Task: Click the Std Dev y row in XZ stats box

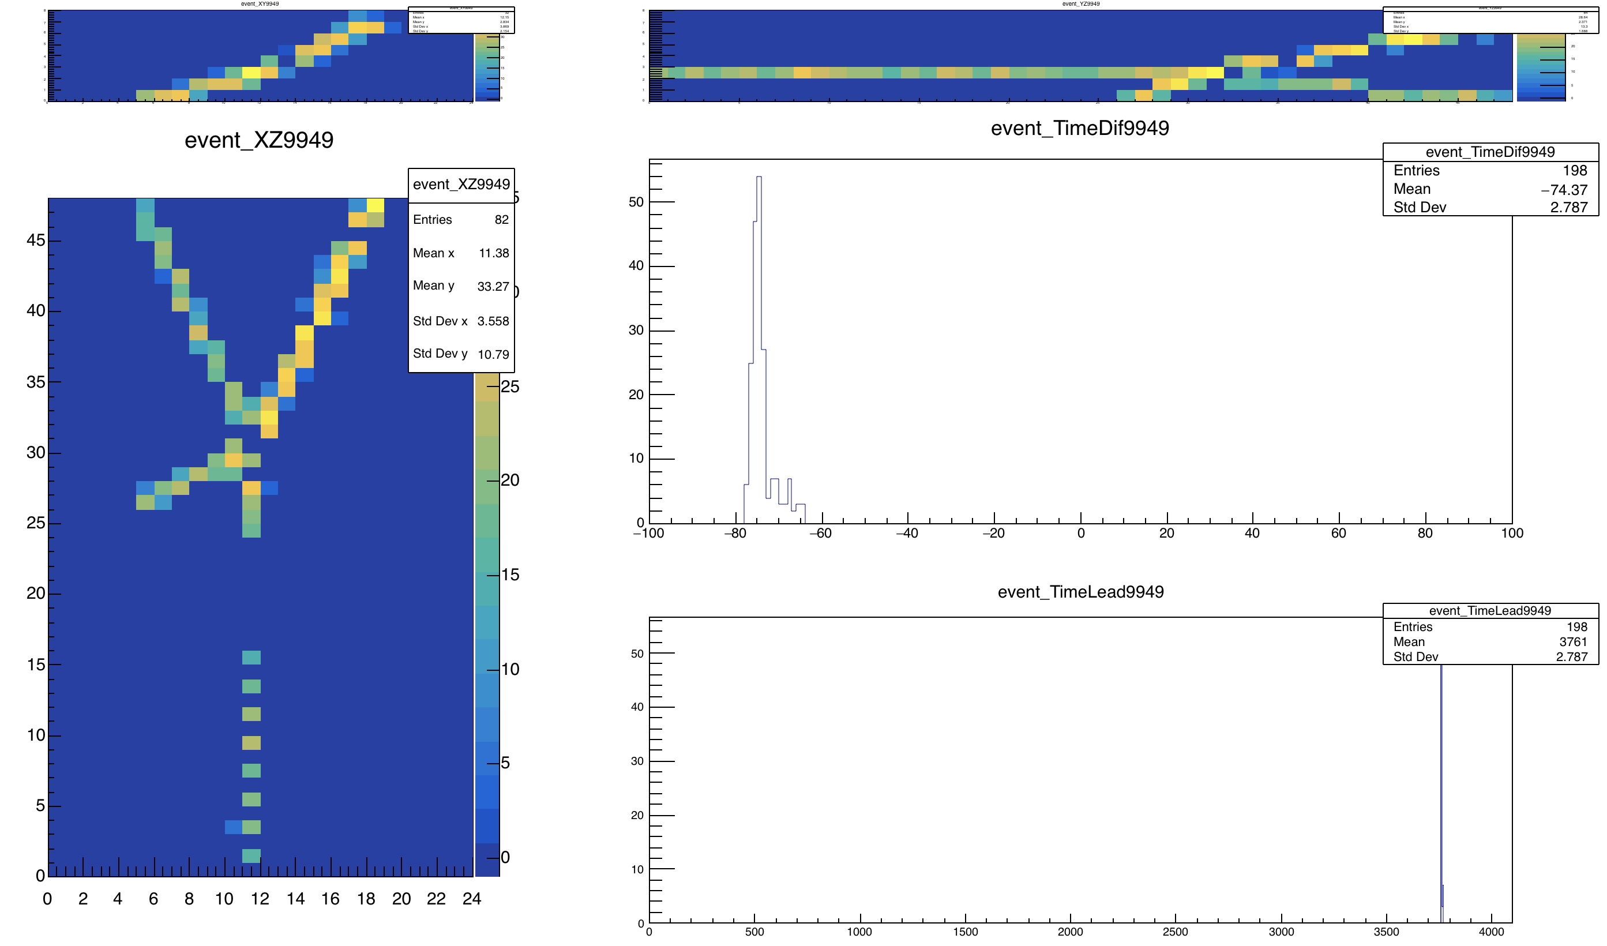Action: (461, 354)
